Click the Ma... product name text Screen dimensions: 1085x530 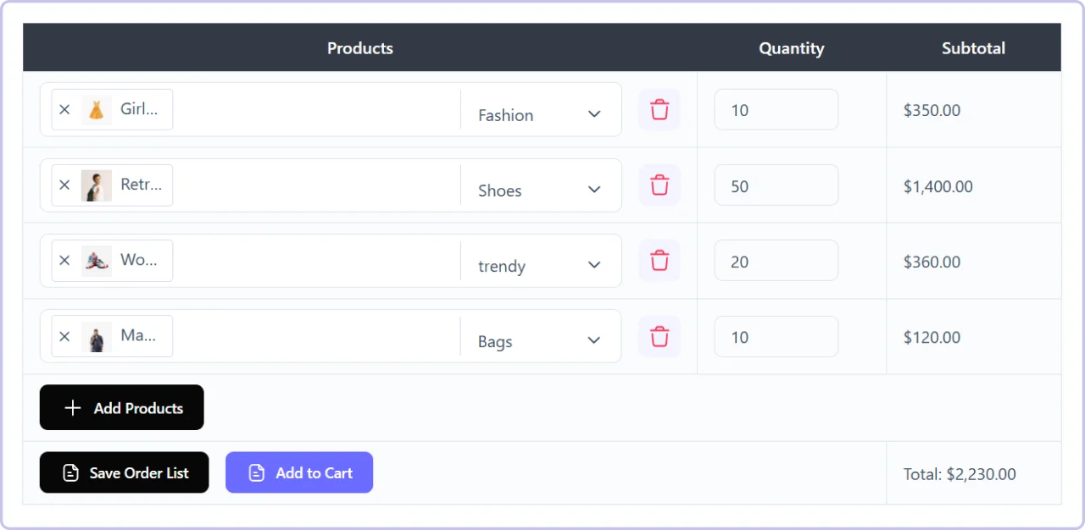(x=138, y=335)
